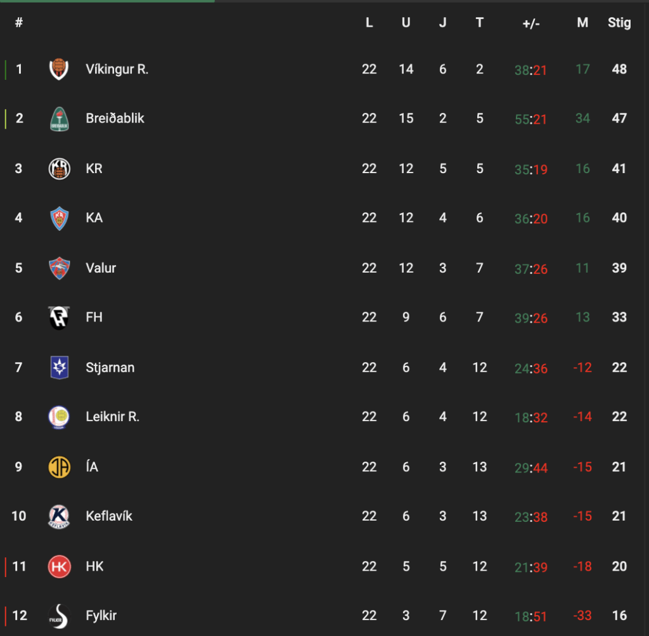Select the Fylkir club logo
This screenshot has height=636, width=649.
click(x=59, y=616)
